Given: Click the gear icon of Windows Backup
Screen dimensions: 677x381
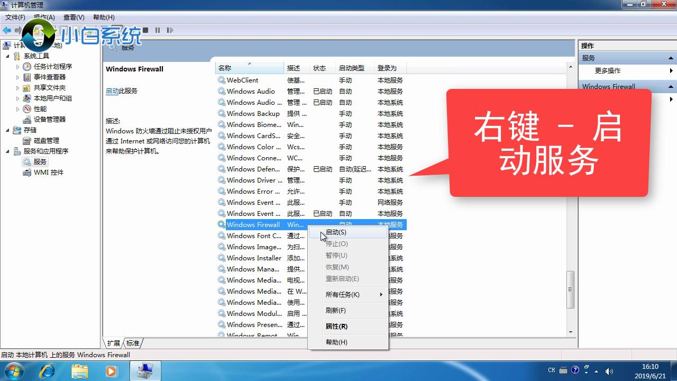Looking at the screenshot, I should point(222,113).
